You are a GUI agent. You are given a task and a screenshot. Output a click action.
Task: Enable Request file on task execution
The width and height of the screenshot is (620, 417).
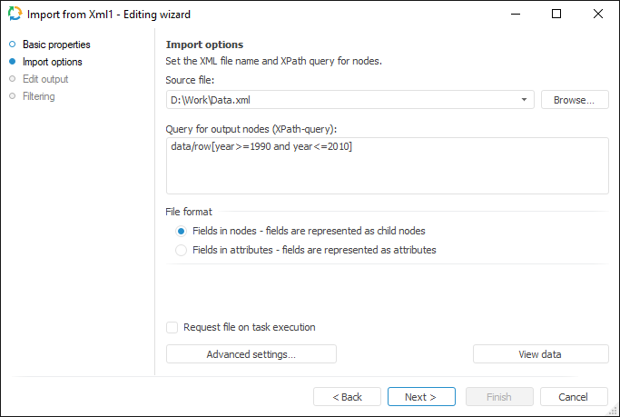pos(172,327)
